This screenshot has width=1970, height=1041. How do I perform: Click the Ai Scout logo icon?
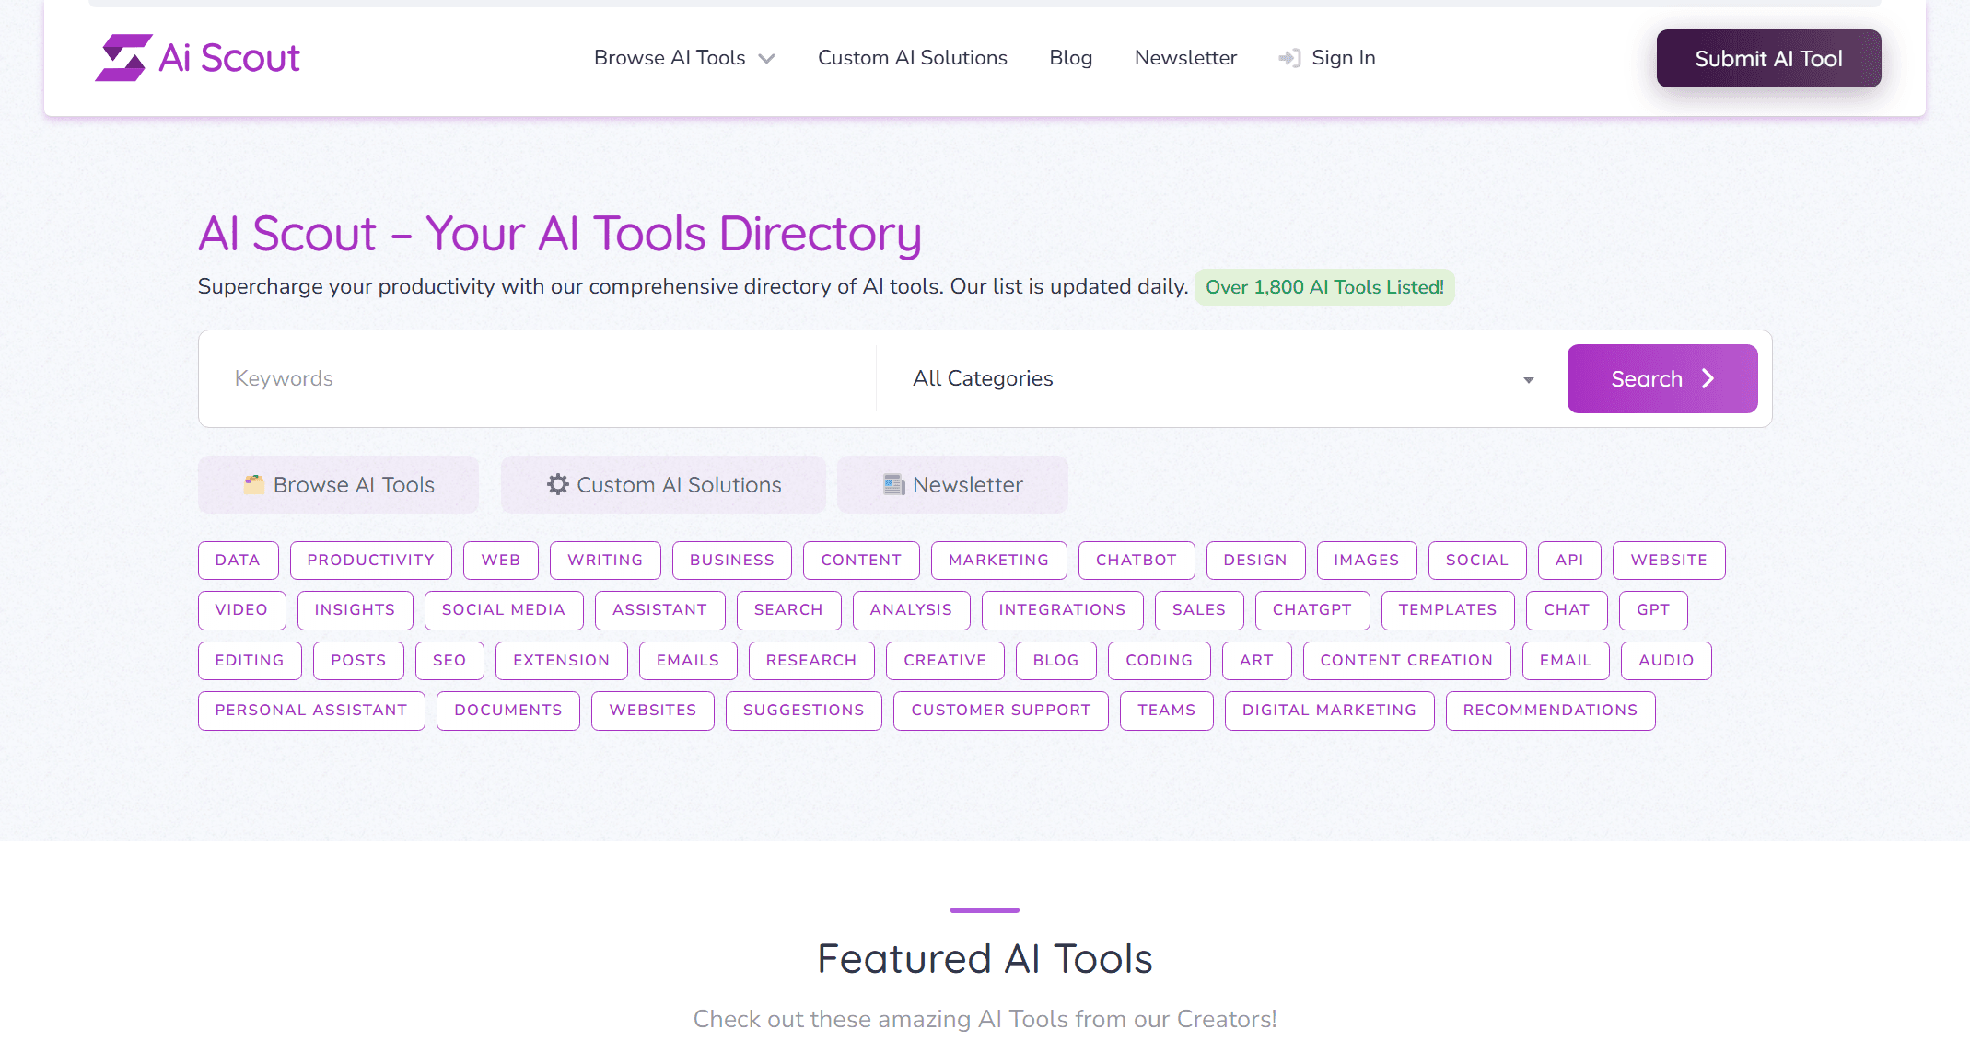click(123, 58)
